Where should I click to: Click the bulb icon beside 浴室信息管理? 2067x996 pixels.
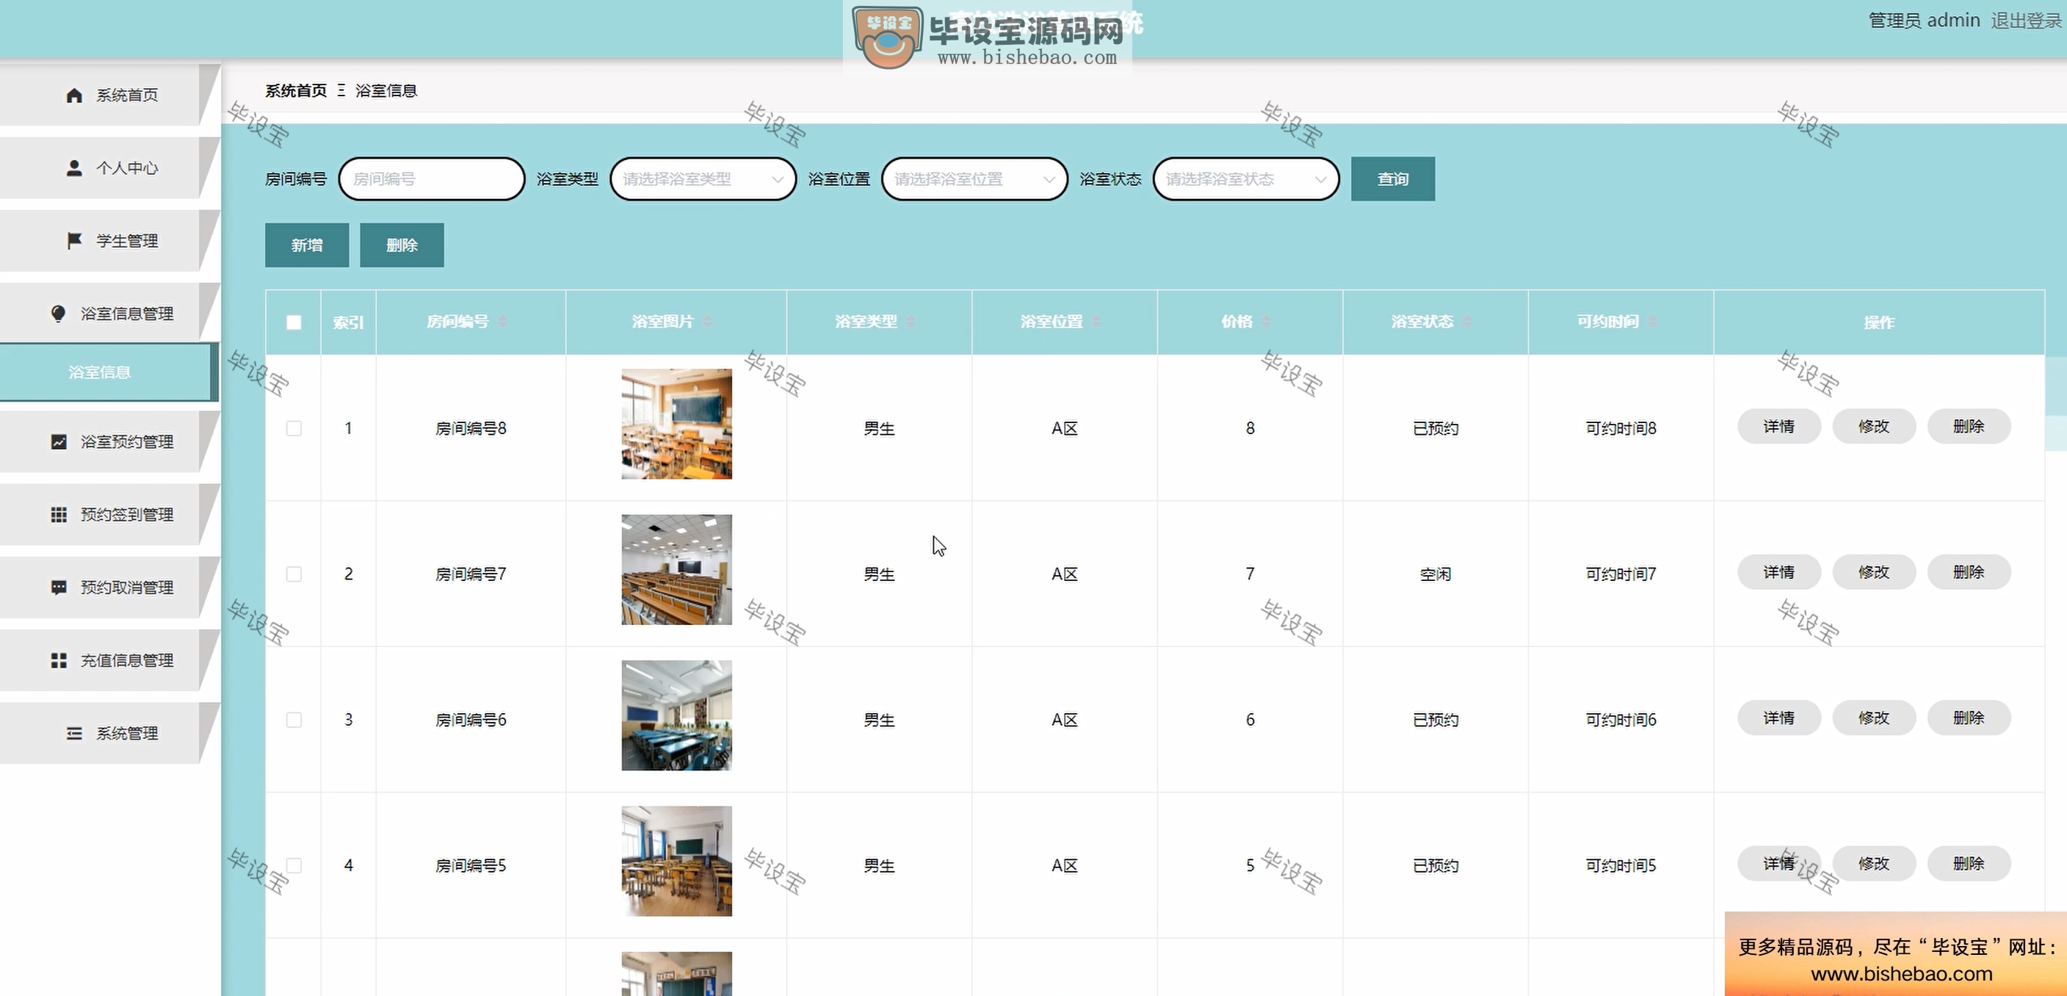click(58, 314)
